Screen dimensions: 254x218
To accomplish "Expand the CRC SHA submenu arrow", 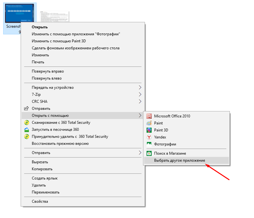I will pyautogui.click(x=140, y=102).
